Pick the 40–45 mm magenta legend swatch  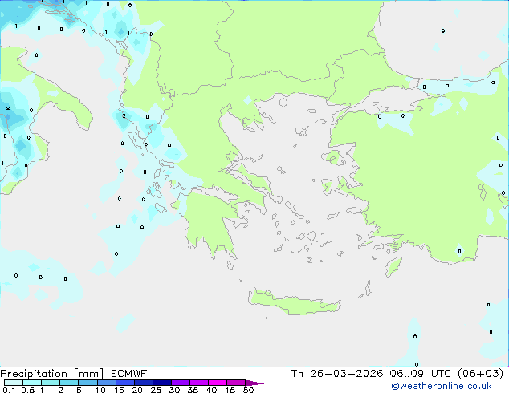(x=218, y=383)
